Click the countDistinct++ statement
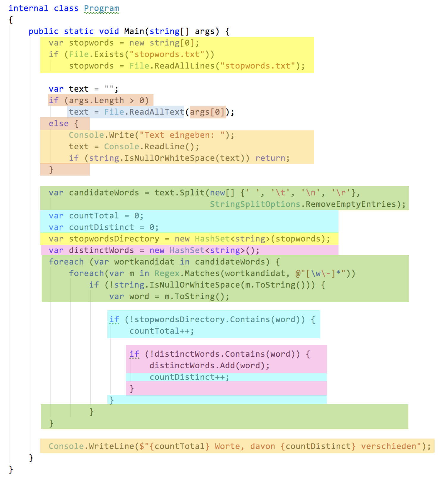442x479 pixels. tap(189, 377)
